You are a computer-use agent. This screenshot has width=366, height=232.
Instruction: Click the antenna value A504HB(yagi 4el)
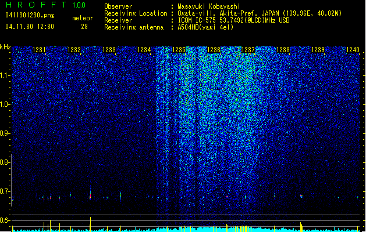pos(205,27)
